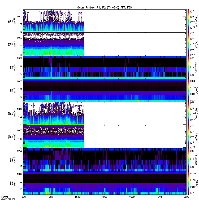Select the 1940 time tick label
199x212 pixels.
[x=159, y=197]
